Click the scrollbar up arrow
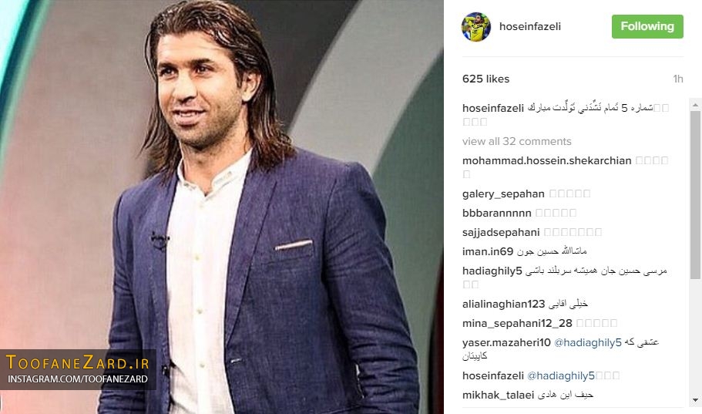 695,106
